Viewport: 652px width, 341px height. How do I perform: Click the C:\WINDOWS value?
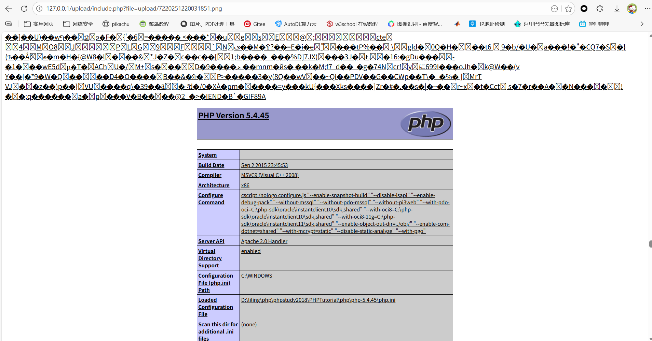[x=257, y=276]
